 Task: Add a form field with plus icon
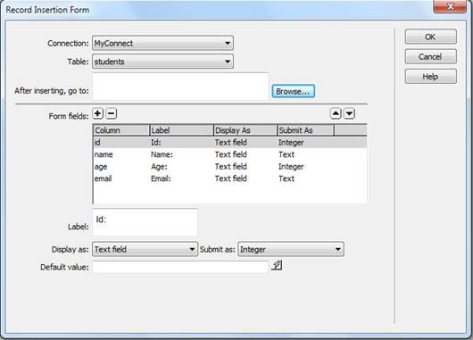(x=98, y=113)
